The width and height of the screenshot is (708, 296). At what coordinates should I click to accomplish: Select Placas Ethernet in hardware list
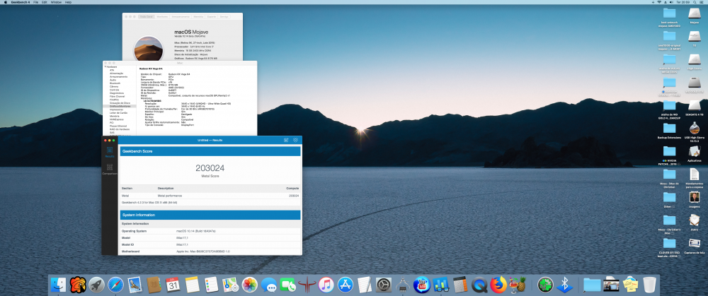pos(117,126)
